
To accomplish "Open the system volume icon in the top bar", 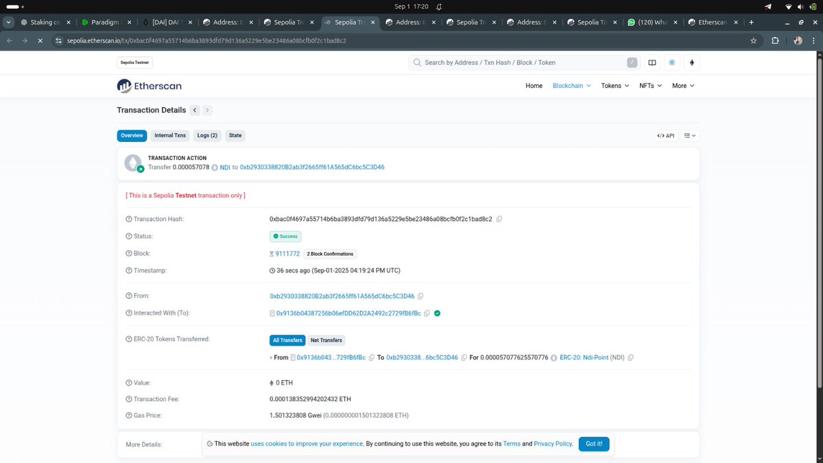I will click(800, 6).
